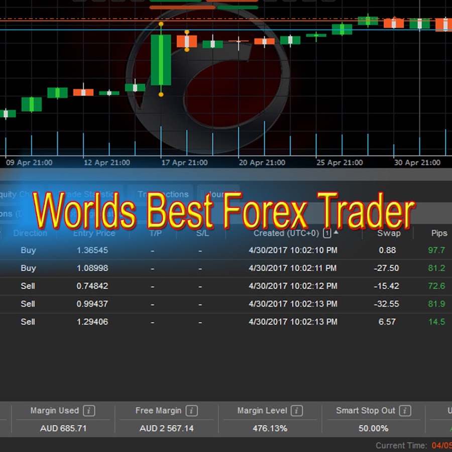Sort by the Swap column header
The height and width of the screenshot is (452, 452).
pyautogui.click(x=389, y=233)
